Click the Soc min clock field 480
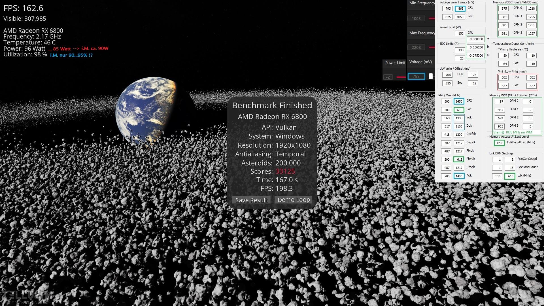The height and width of the screenshot is (306, 544). [446, 110]
